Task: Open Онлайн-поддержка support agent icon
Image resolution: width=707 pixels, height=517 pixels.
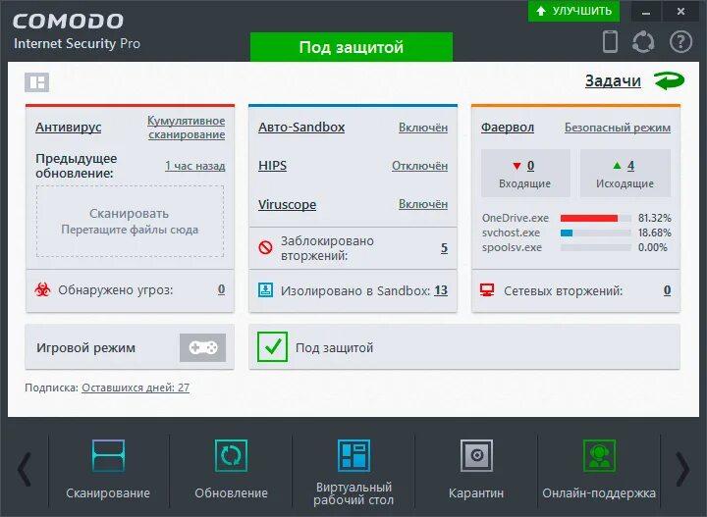Action: [599, 455]
